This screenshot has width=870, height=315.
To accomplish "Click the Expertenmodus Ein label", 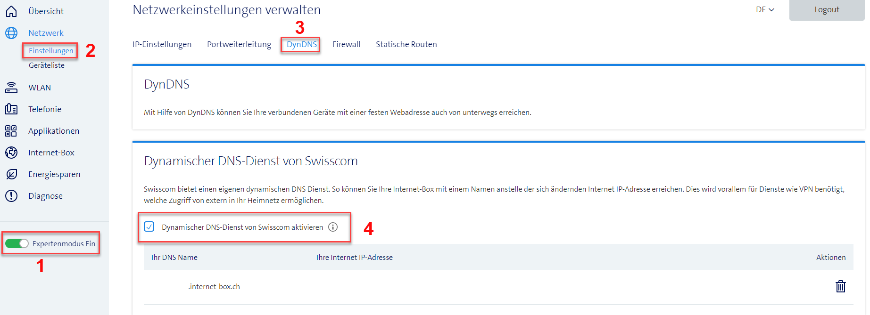I will pos(64,243).
